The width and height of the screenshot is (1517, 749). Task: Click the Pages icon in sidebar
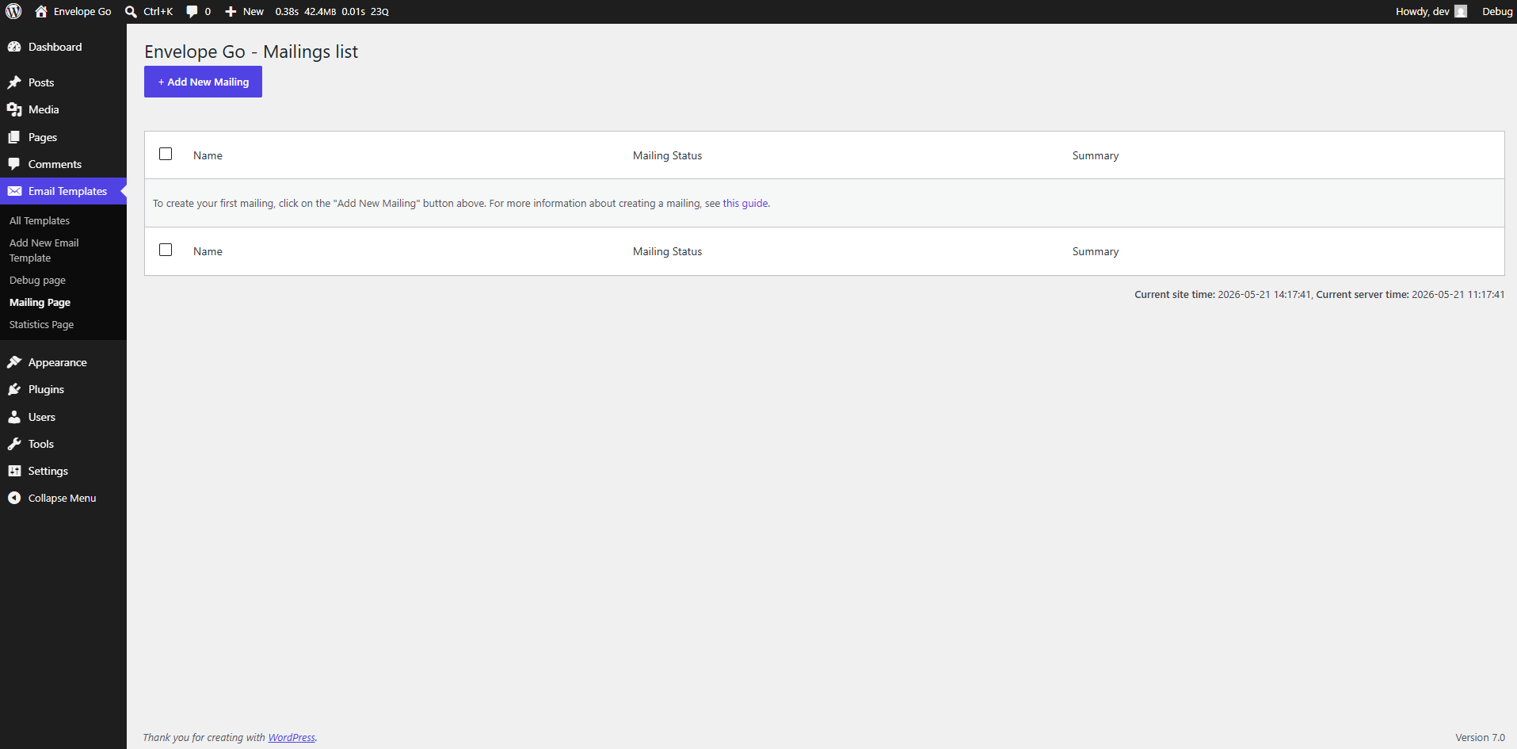(14, 137)
